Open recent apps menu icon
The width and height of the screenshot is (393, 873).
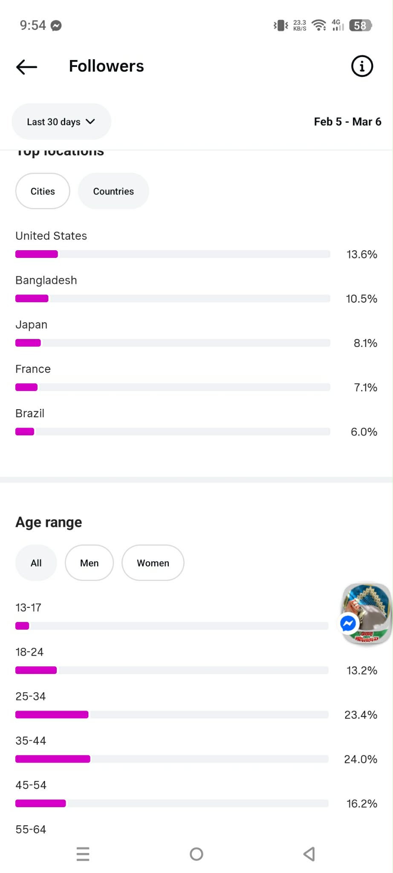(83, 854)
